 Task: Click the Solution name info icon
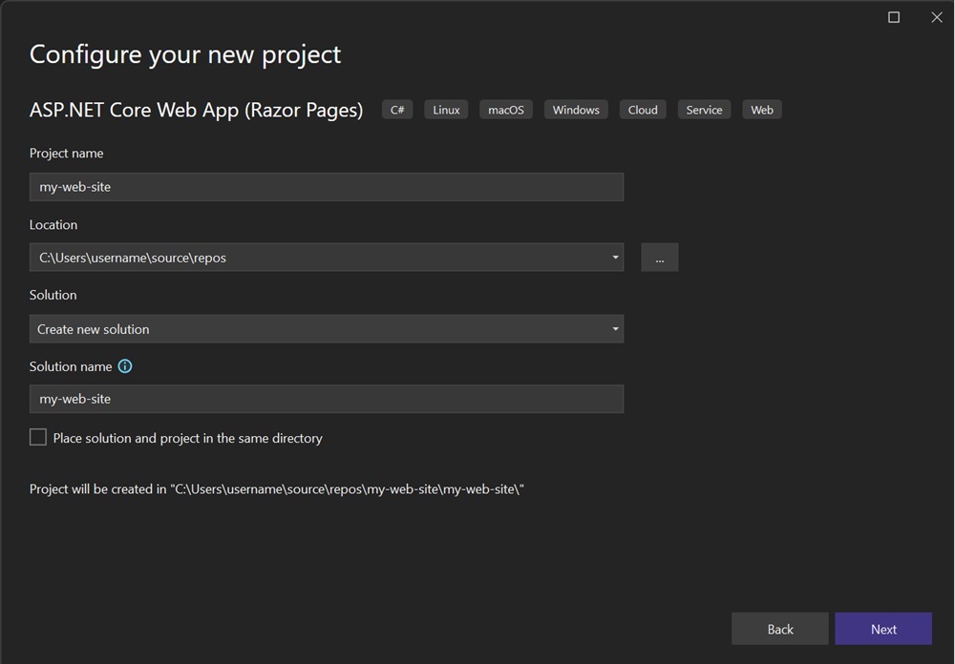(x=125, y=366)
